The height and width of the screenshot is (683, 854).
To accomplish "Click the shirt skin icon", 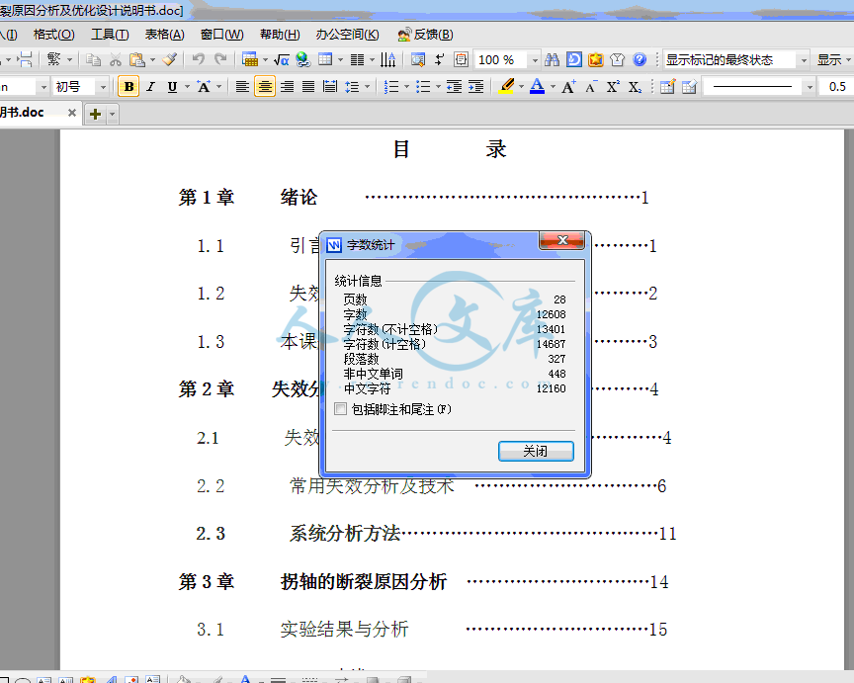I will click(x=617, y=59).
